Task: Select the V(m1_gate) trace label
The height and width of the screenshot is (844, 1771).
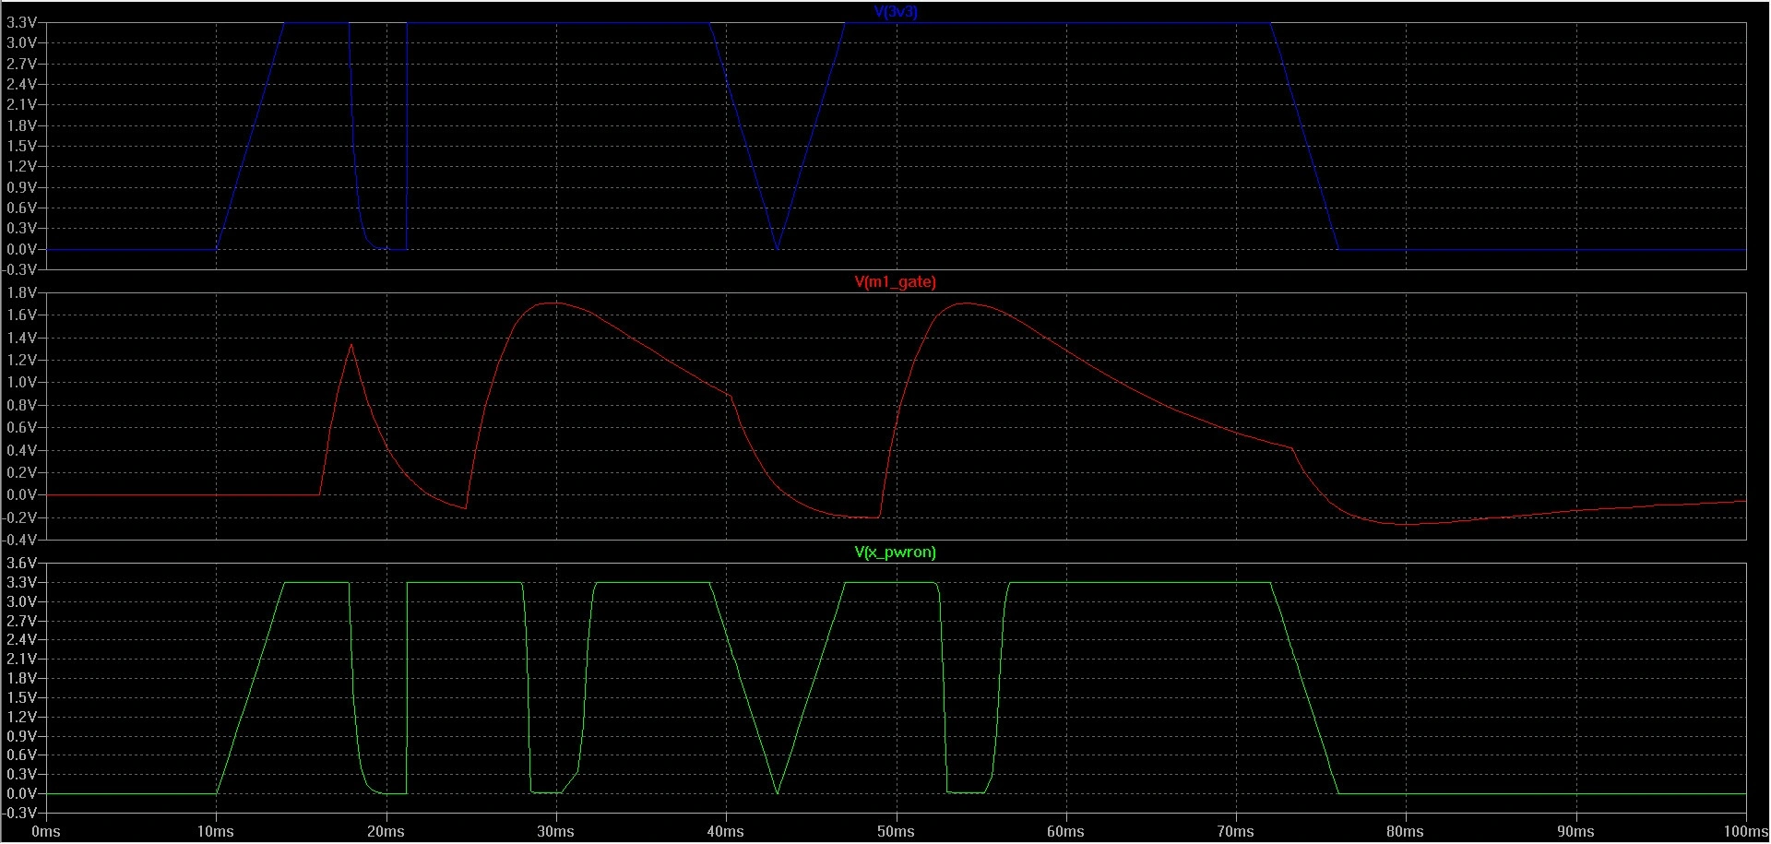Action: [895, 281]
